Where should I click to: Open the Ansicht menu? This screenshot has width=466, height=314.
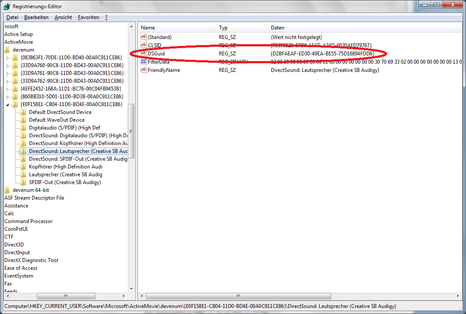click(x=63, y=17)
